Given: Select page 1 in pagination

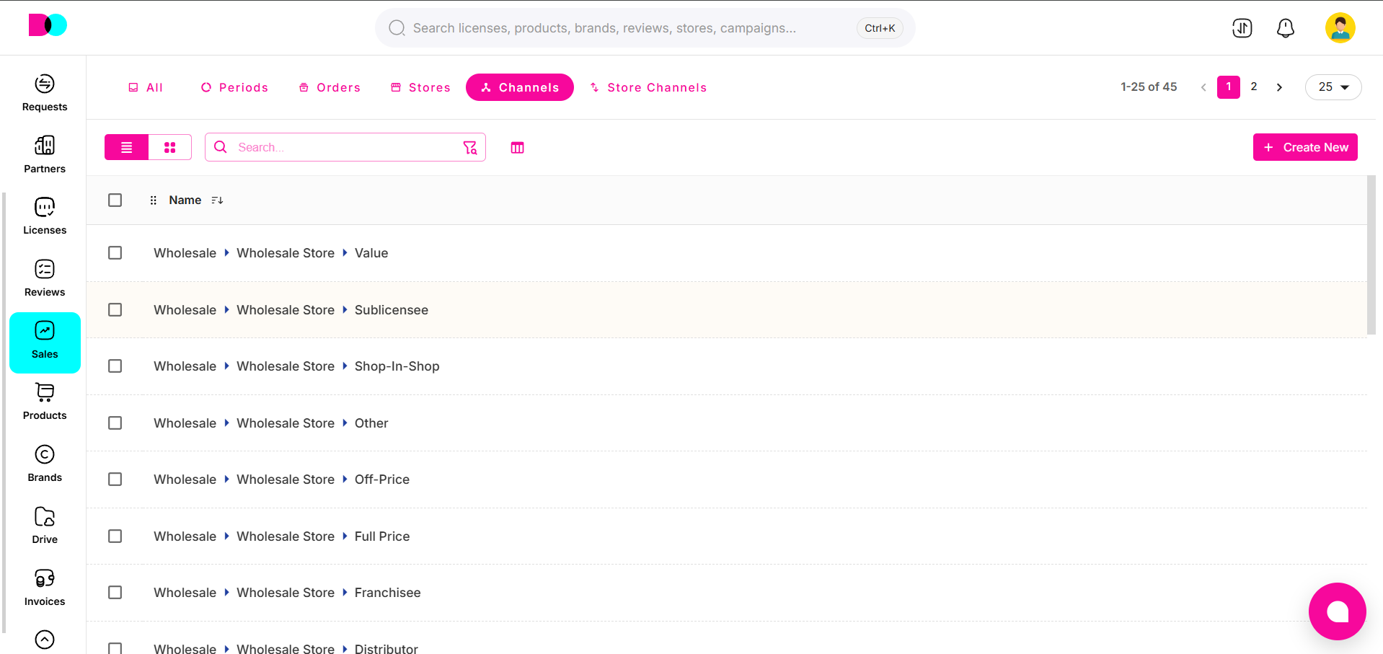Looking at the screenshot, I should pyautogui.click(x=1229, y=87).
